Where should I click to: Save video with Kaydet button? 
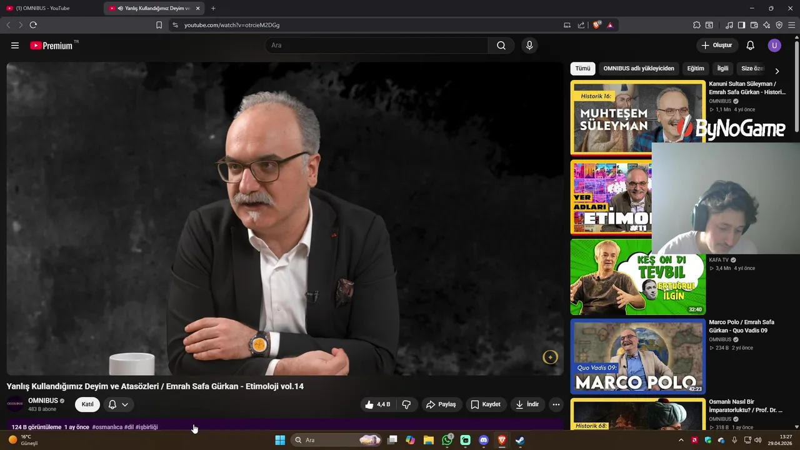click(x=486, y=404)
